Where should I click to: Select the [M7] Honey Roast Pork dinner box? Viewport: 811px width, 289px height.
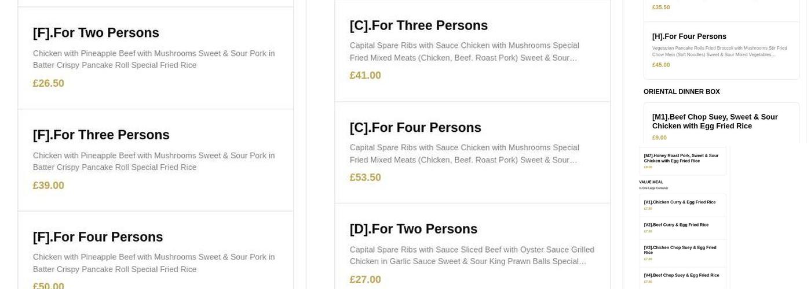(x=681, y=158)
